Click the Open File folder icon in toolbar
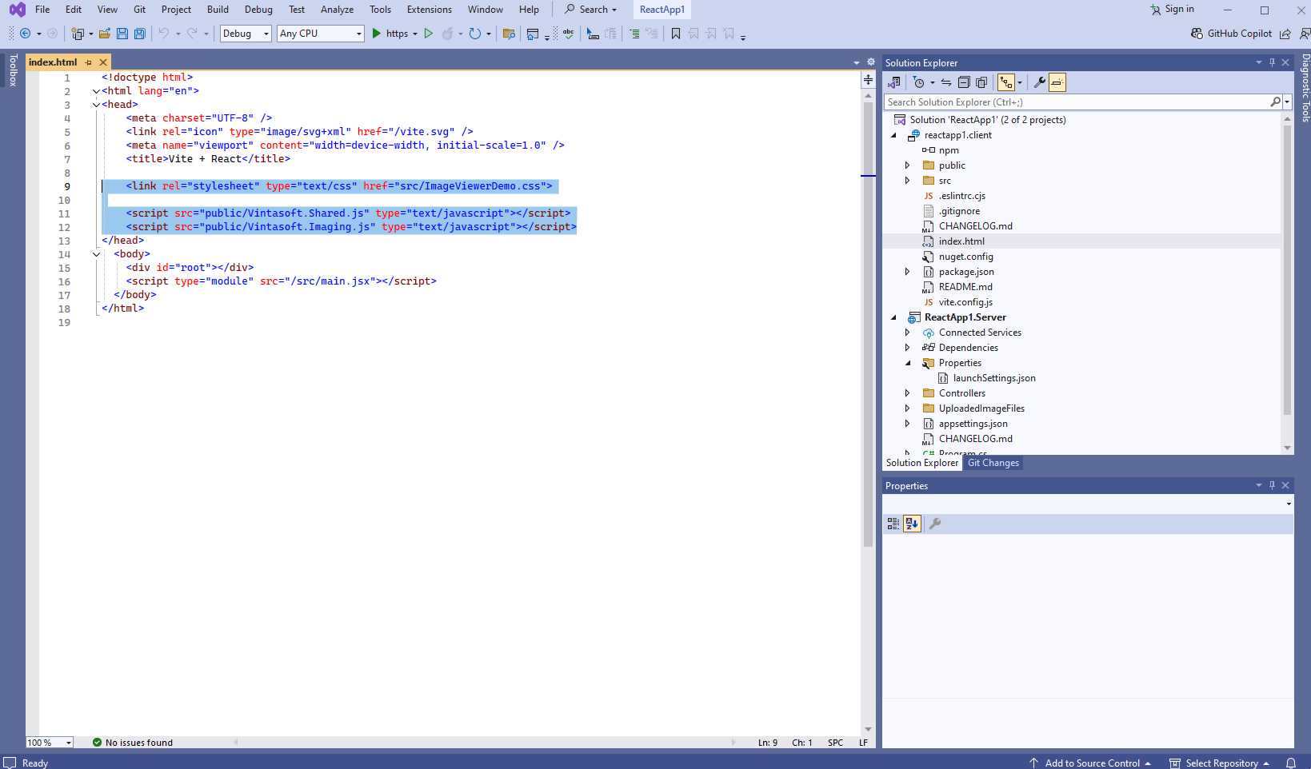 [x=104, y=34]
